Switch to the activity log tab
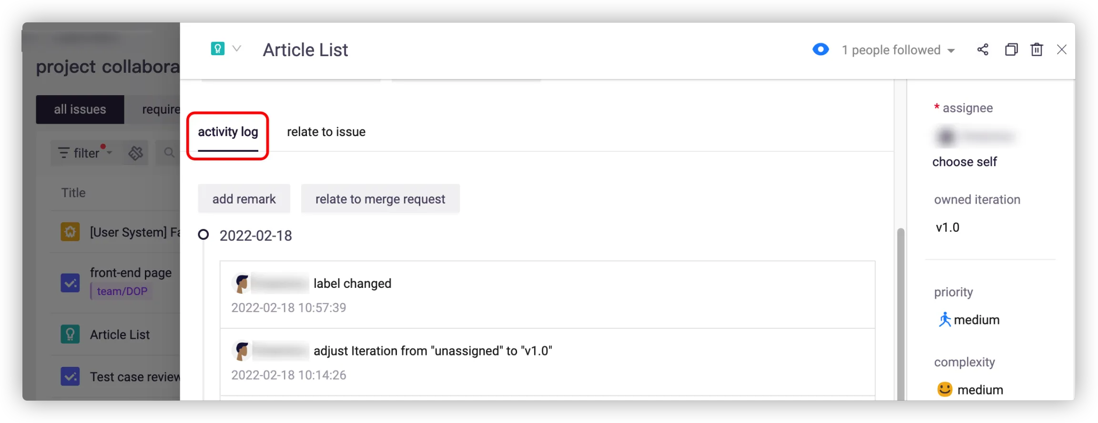 pos(228,132)
